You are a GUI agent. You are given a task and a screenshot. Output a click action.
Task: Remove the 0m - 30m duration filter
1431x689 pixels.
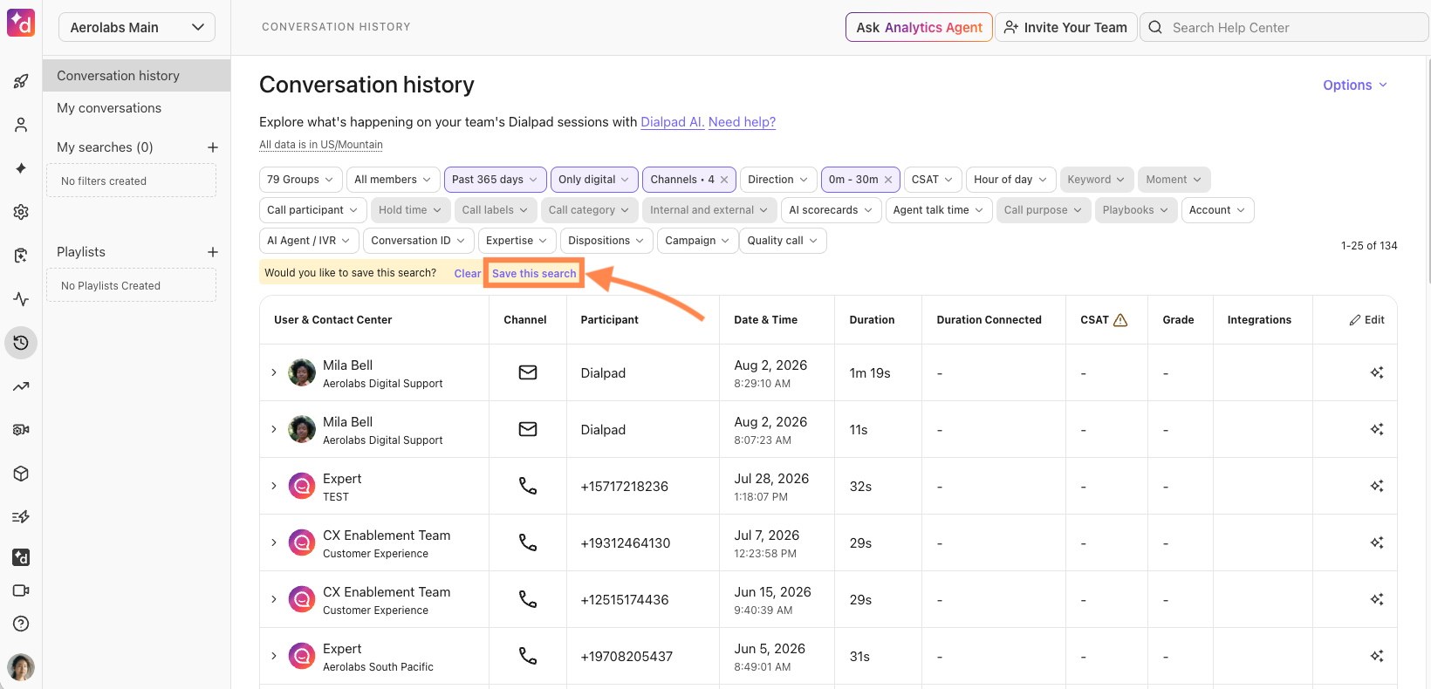[888, 180]
